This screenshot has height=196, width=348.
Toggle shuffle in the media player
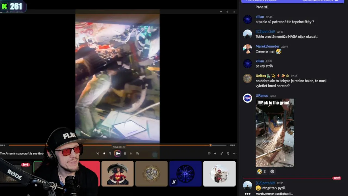pyautogui.click(x=98, y=154)
